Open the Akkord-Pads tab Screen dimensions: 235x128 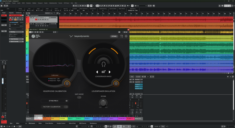72,123
